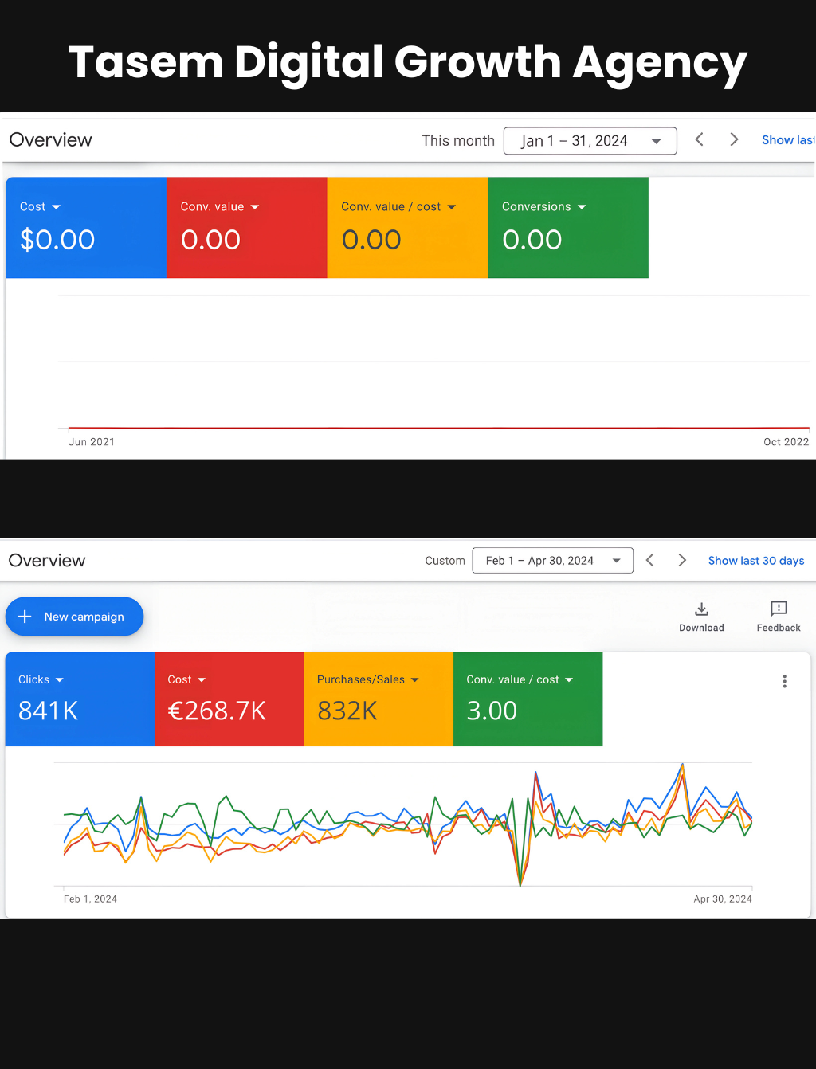Click the lower 'Overview' heading beside Custom range

47,561
